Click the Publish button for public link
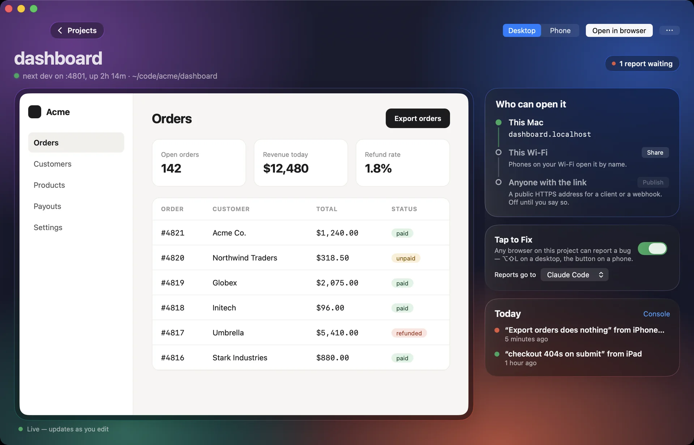The height and width of the screenshot is (445, 694). pyautogui.click(x=653, y=182)
